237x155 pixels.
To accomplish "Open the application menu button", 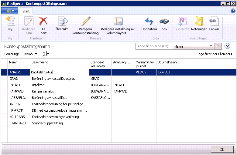I will (x=10, y=11).
